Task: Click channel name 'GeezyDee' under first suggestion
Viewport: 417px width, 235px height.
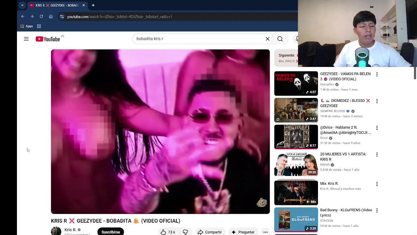Action: [327, 84]
